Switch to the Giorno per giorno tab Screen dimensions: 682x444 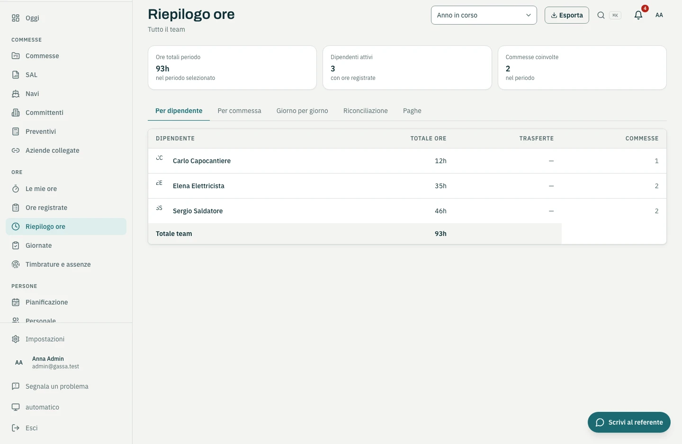click(x=302, y=111)
